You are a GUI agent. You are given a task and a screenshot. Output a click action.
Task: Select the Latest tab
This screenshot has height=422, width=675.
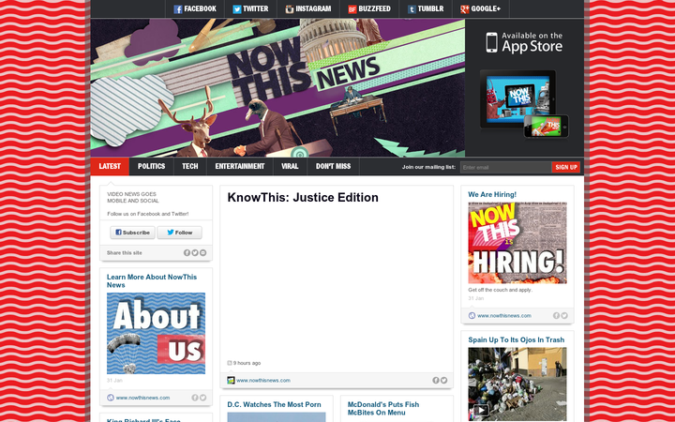[x=110, y=166]
